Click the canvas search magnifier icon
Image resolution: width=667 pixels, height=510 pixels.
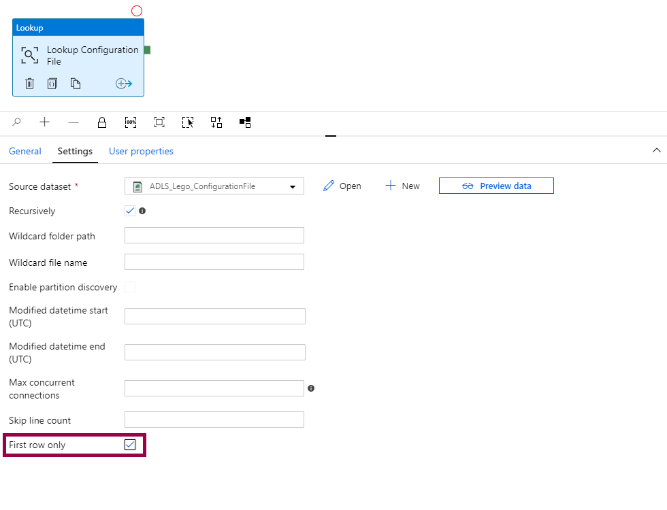tap(17, 122)
